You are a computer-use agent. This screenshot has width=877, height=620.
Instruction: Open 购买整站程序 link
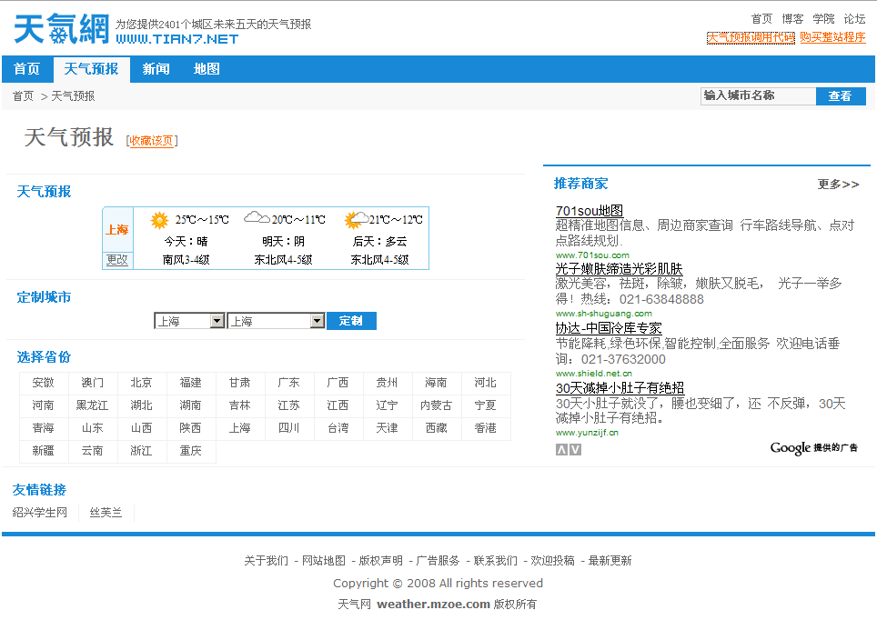click(x=832, y=37)
